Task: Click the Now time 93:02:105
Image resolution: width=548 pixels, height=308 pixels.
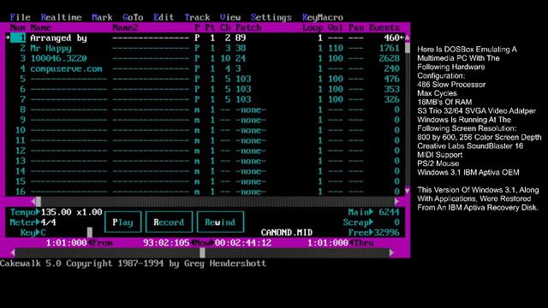Action: click(x=166, y=243)
